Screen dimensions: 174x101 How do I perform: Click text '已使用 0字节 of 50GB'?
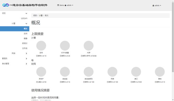(89, 56)
